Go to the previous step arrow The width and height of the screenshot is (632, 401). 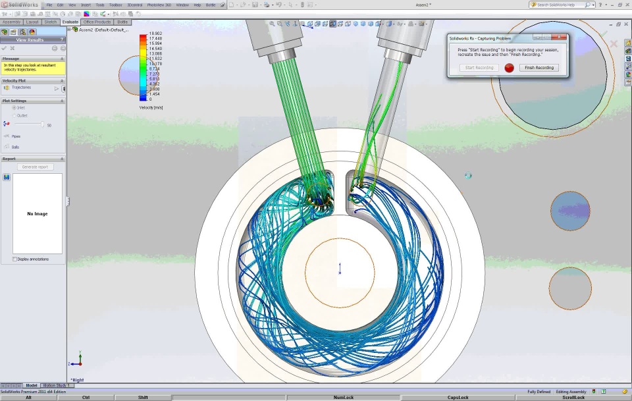tap(55, 48)
